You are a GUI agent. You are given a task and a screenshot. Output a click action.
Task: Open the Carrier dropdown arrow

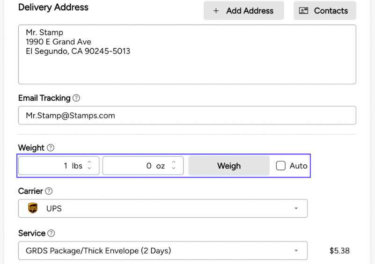(296, 209)
